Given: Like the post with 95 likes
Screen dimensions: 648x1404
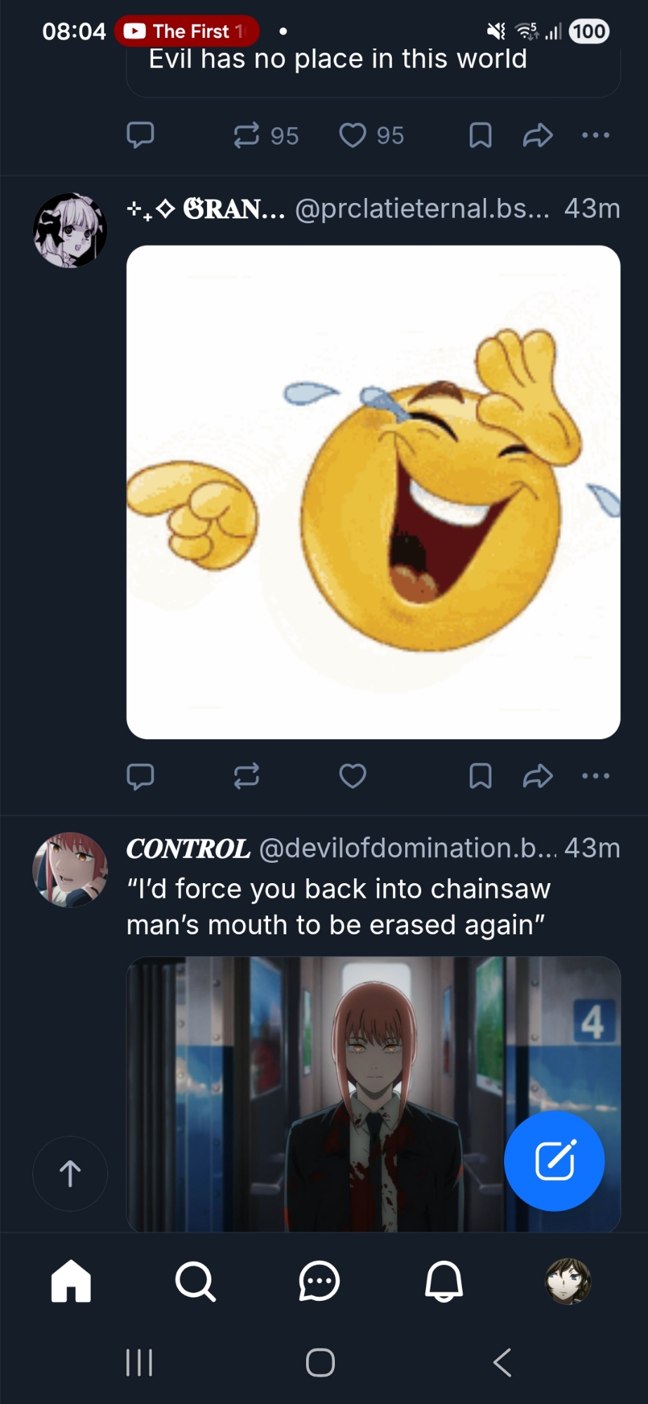Looking at the screenshot, I should (x=352, y=135).
